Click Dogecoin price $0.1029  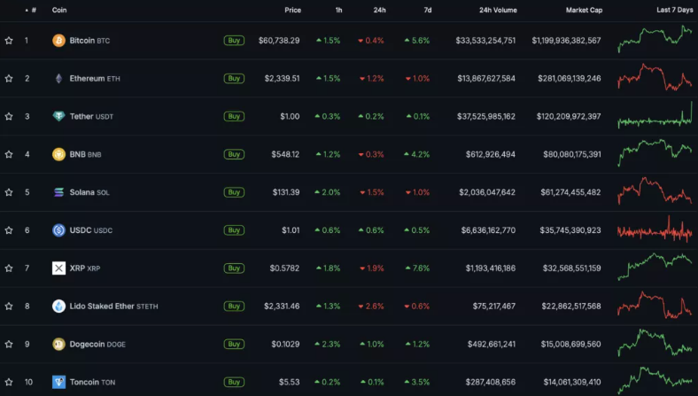[285, 344]
